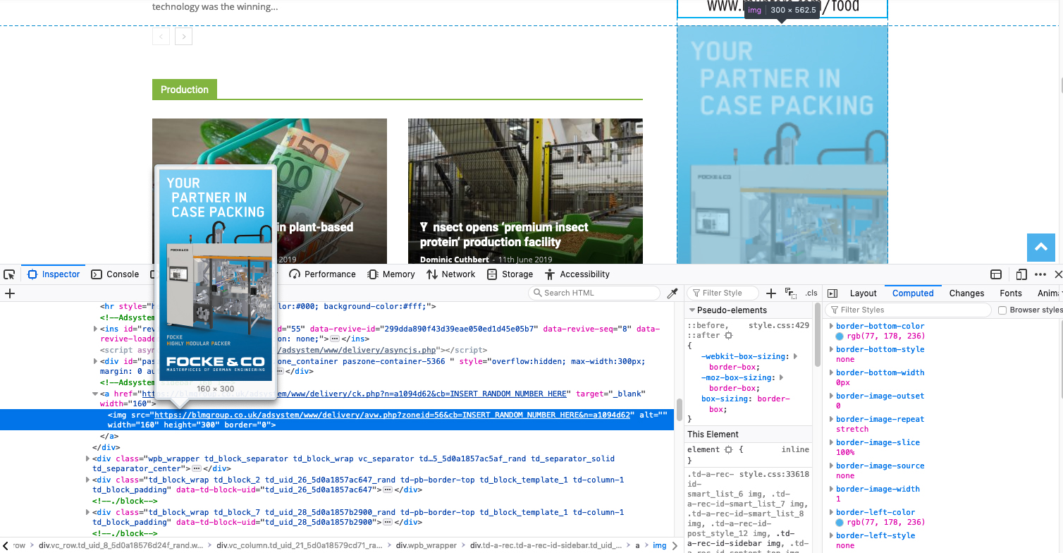Highlight elements matching the element rule
This screenshot has height=553, width=1063.
coord(728,449)
